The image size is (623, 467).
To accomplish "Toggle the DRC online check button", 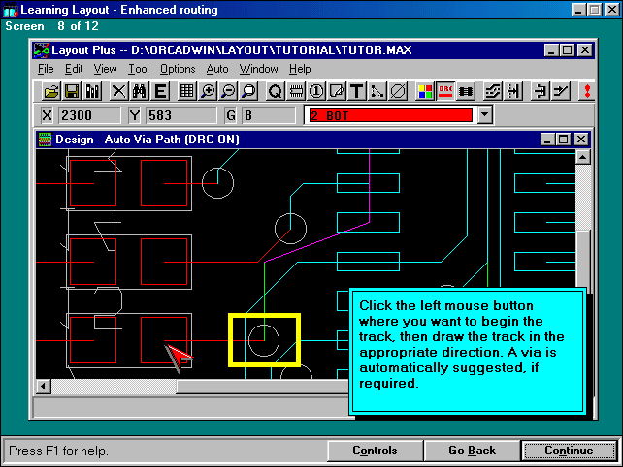I will (x=445, y=91).
